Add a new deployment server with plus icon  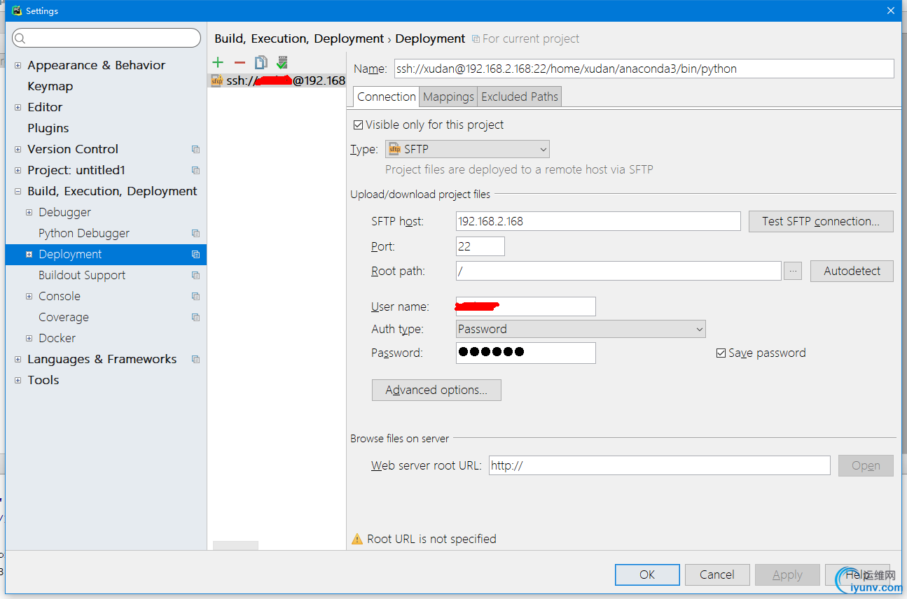point(218,62)
